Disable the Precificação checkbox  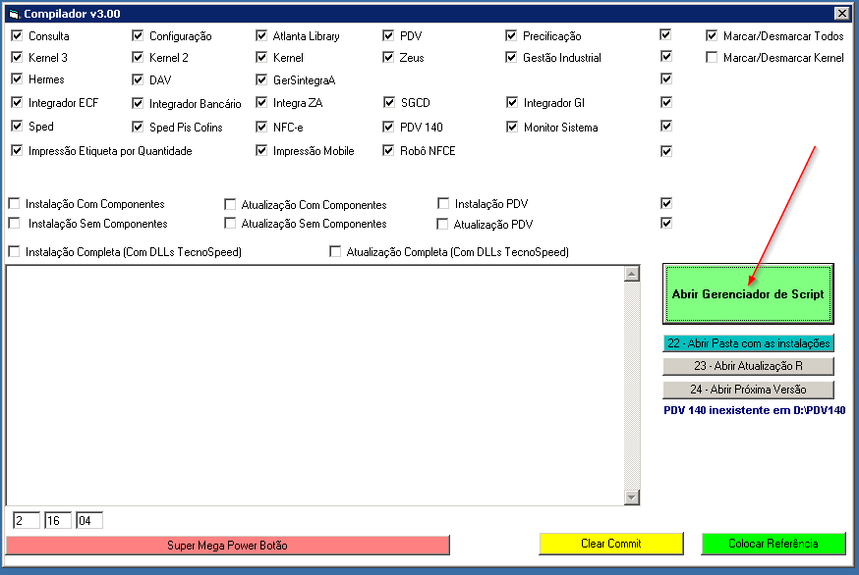(511, 35)
